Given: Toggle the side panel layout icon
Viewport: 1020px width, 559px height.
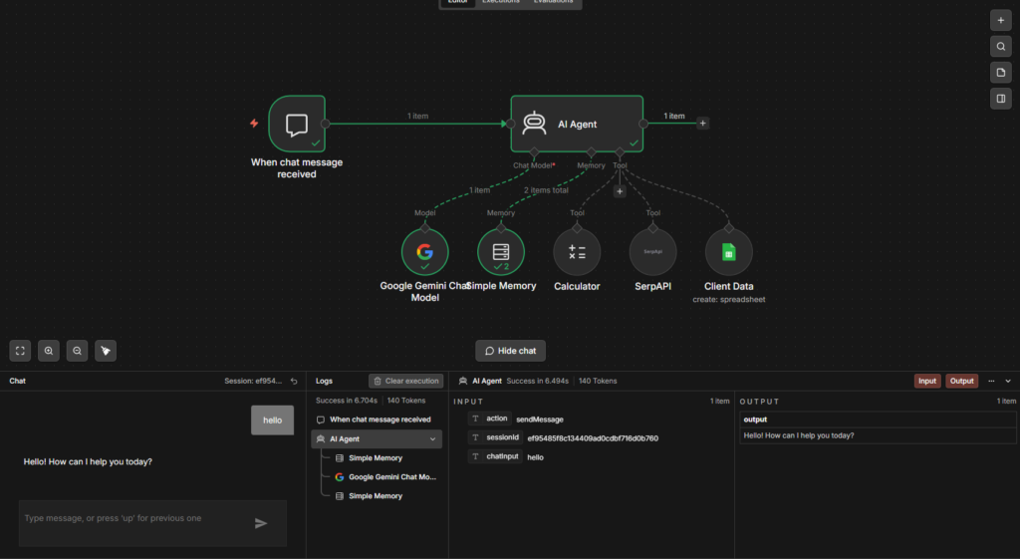Looking at the screenshot, I should click(1000, 99).
